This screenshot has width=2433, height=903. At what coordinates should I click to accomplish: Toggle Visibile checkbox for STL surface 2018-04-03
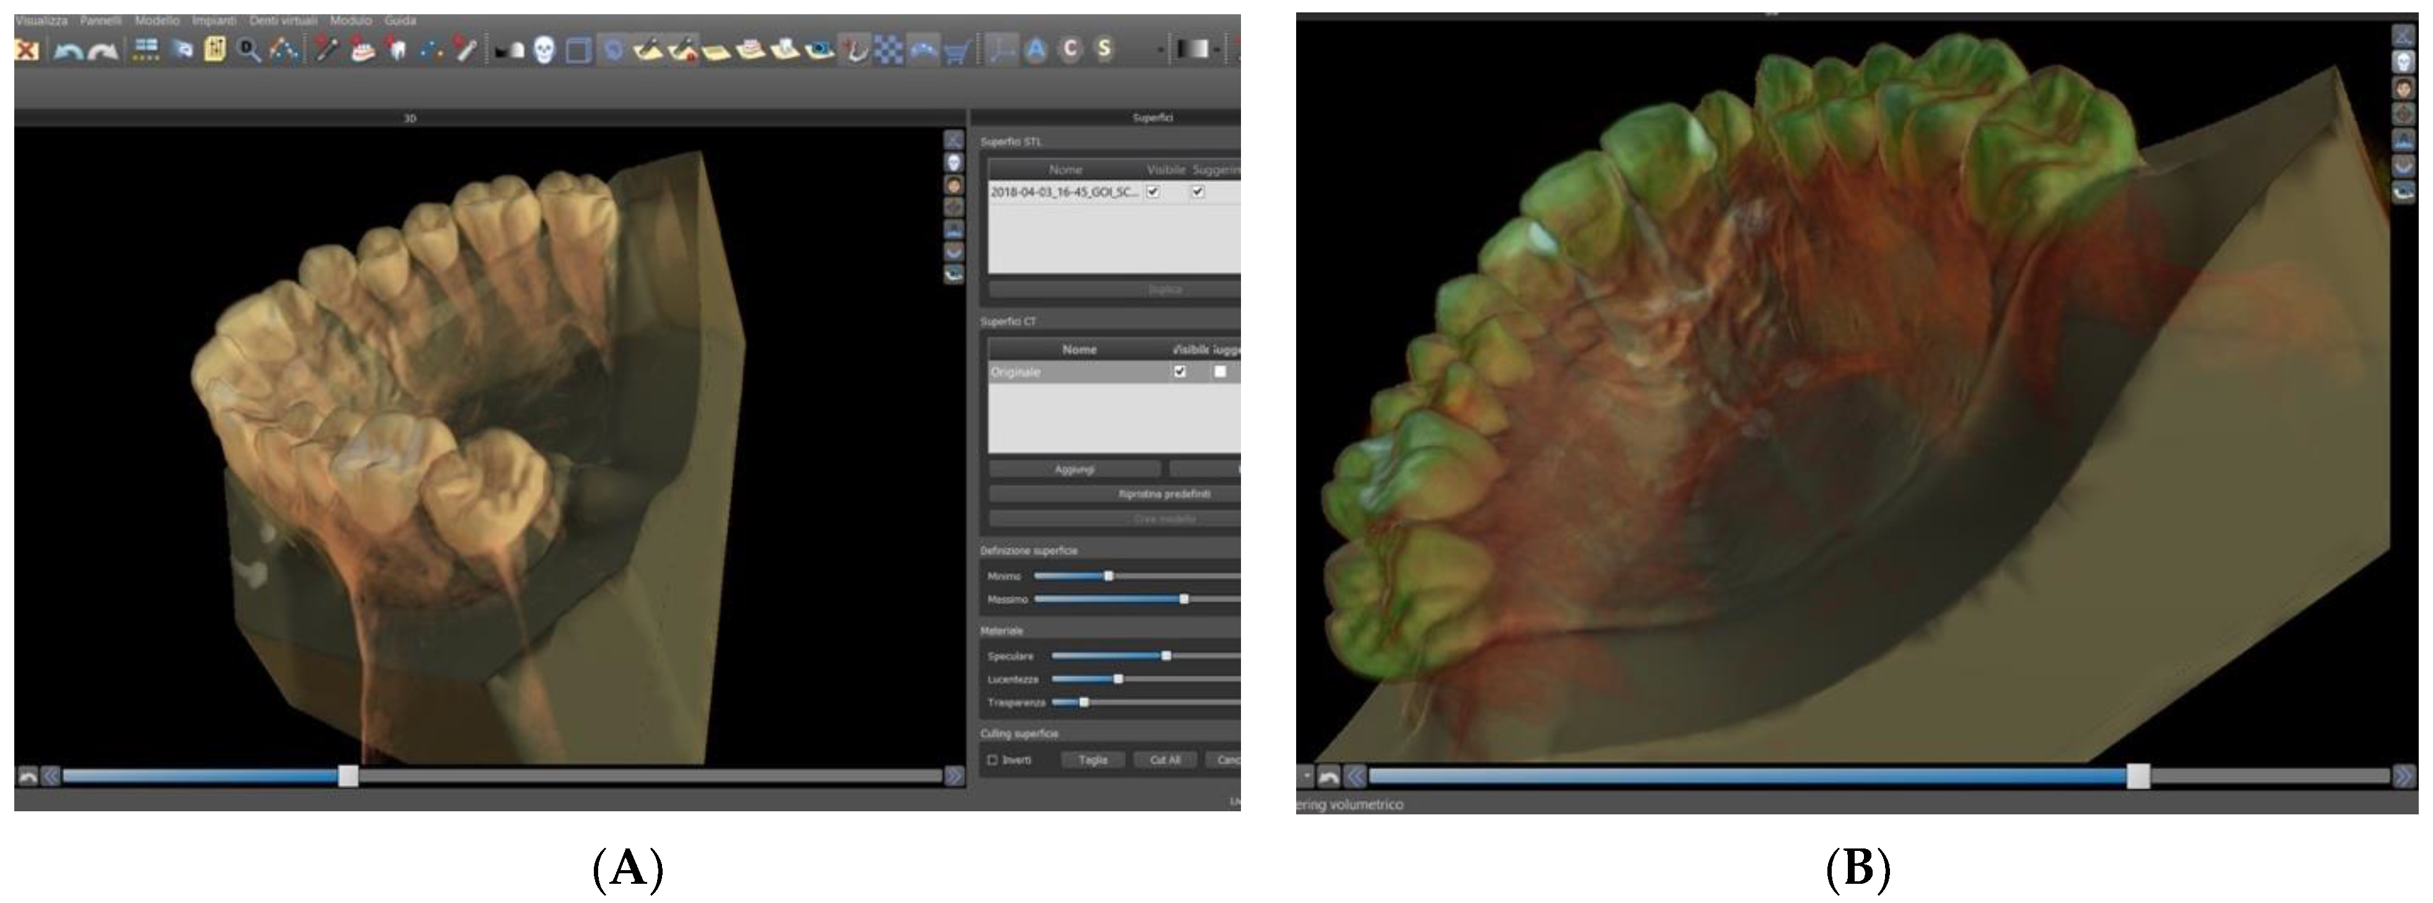click(x=1153, y=192)
